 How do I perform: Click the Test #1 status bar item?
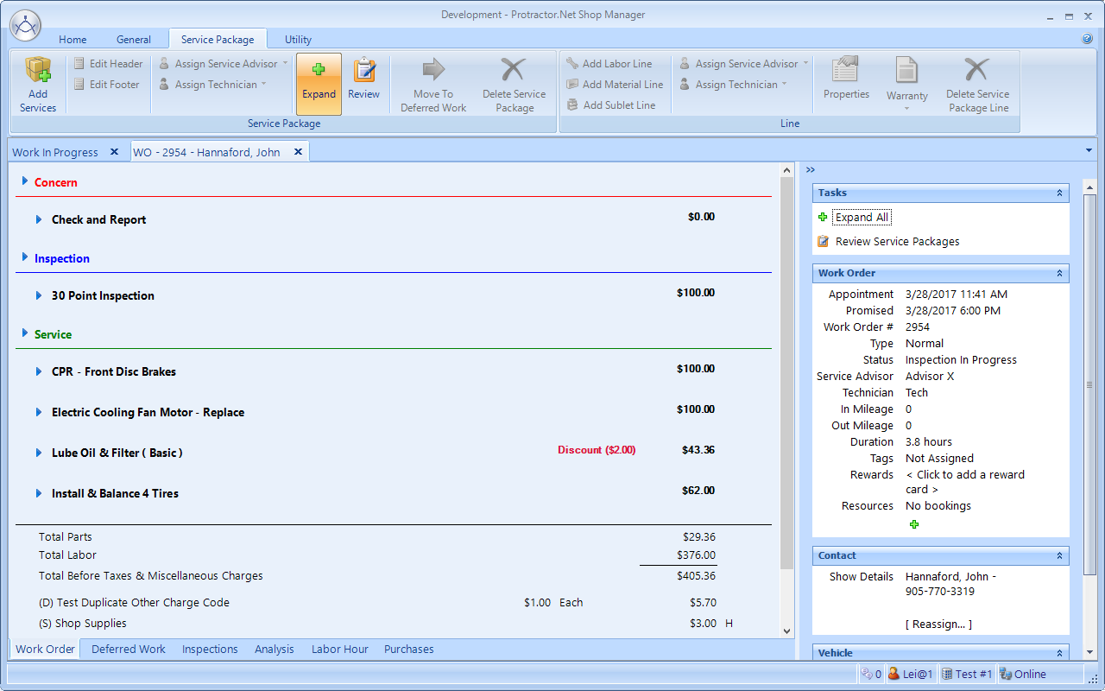[966, 674]
